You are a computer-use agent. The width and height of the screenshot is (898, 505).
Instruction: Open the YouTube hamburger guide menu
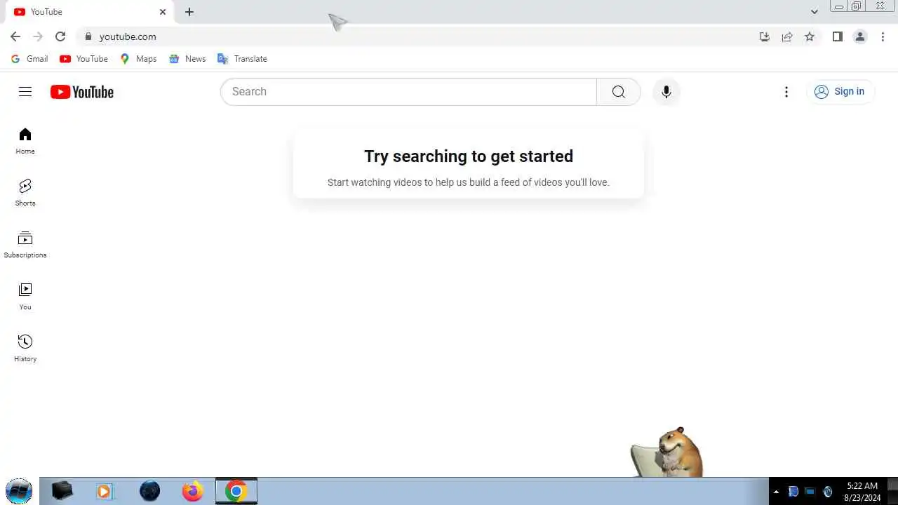coord(25,92)
